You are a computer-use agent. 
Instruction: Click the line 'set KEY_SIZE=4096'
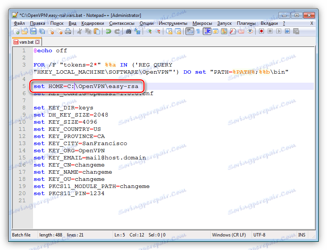point(65,122)
